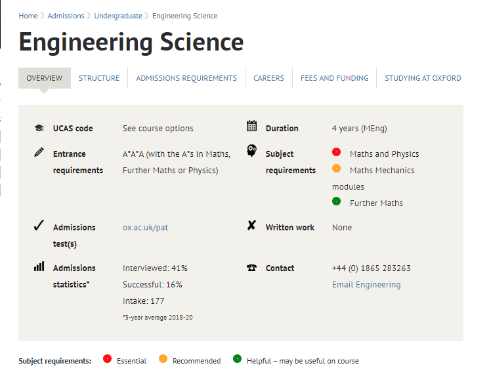Screen dimensions: 491x376
Task: Click the red dot beside Maths and Physics
Action: 336,152
